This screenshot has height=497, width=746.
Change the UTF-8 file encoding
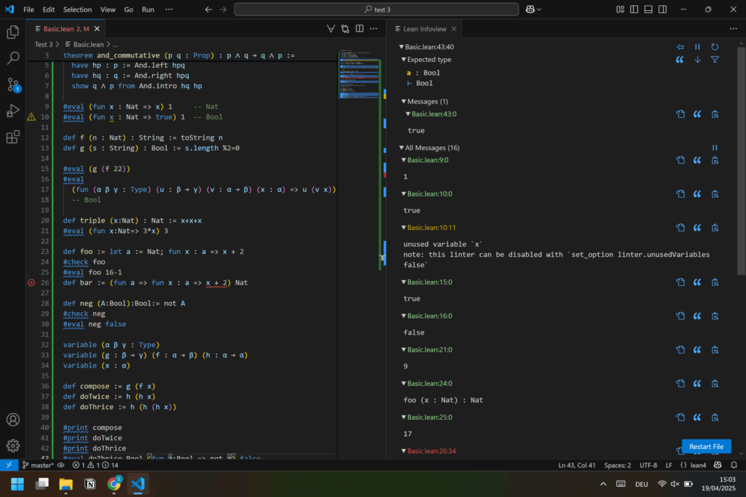(x=648, y=465)
